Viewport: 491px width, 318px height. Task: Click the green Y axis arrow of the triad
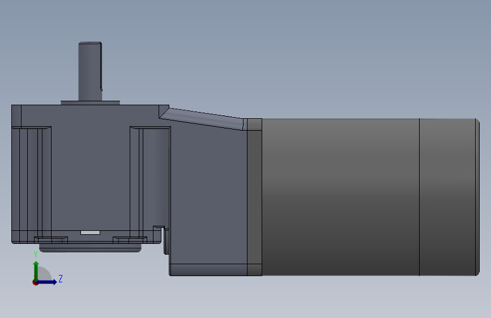(36, 270)
